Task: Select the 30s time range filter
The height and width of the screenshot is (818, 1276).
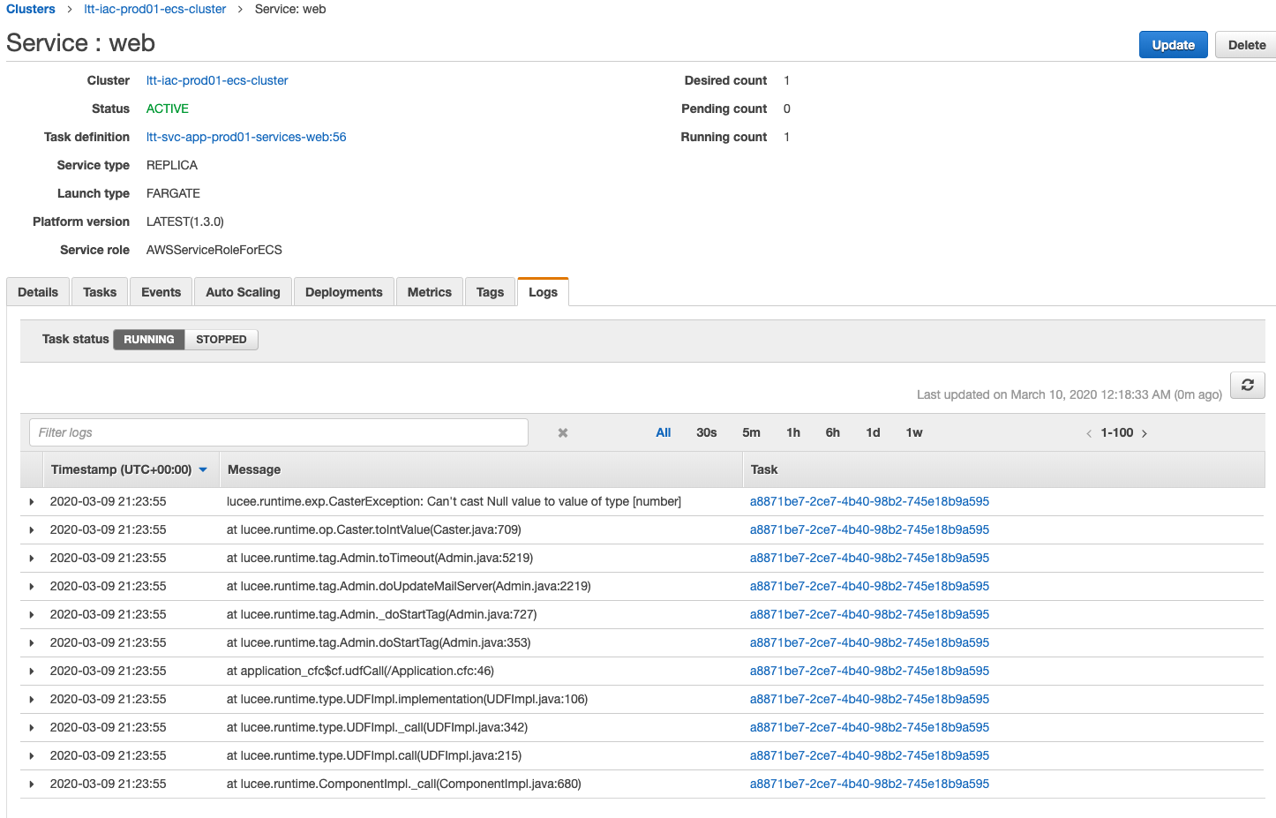Action: point(706,432)
